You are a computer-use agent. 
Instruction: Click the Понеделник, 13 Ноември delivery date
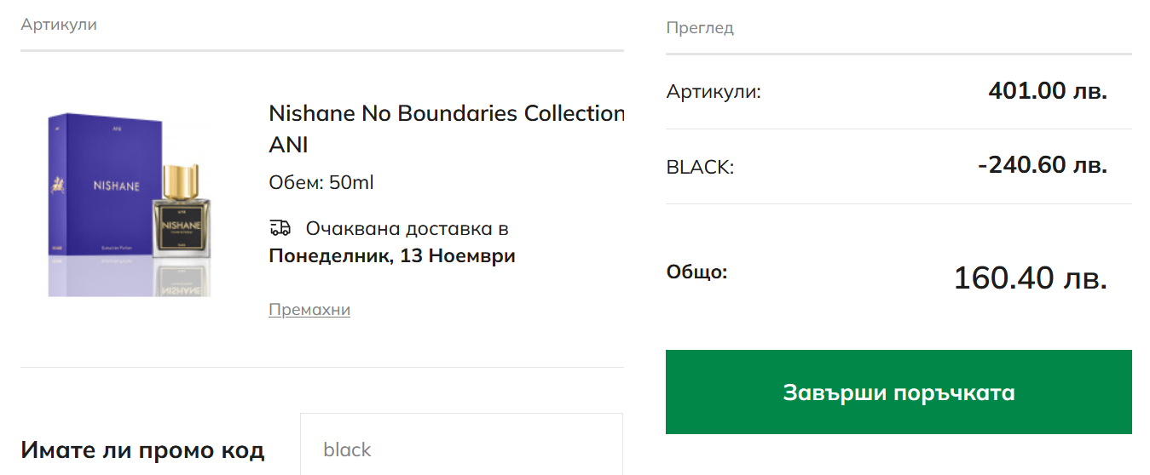coord(391,255)
